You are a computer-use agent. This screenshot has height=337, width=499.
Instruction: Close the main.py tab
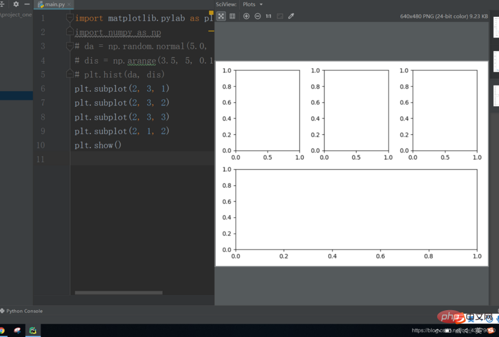[69, 4]
